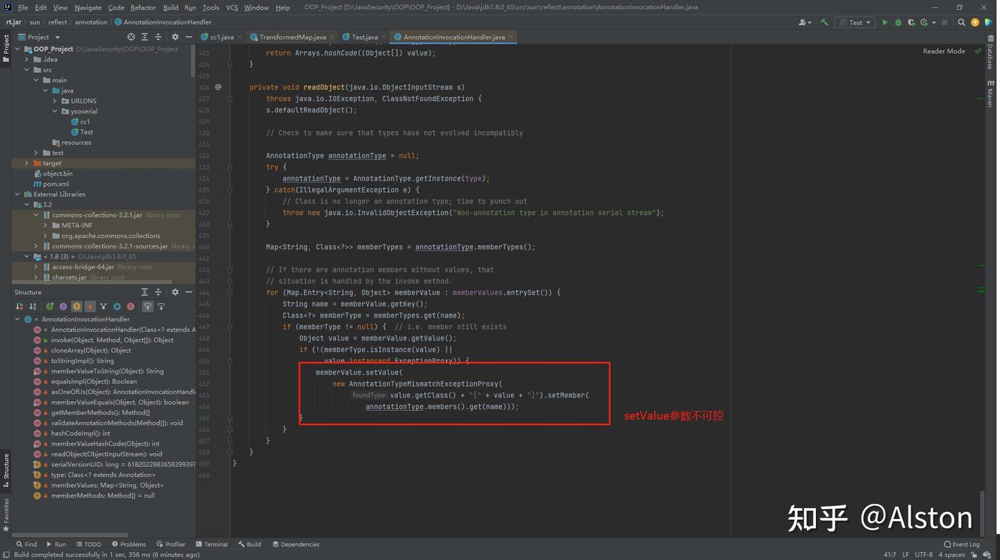Collapse the OOP_Project root node
The image size is (1000, 560).
point(17,49)
